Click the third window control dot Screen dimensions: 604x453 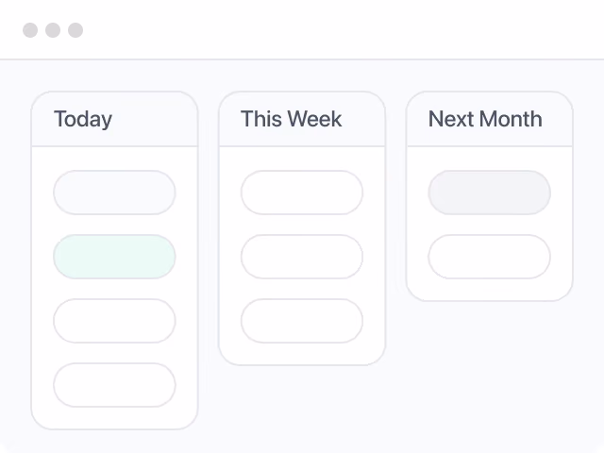(x=75, y=30)
